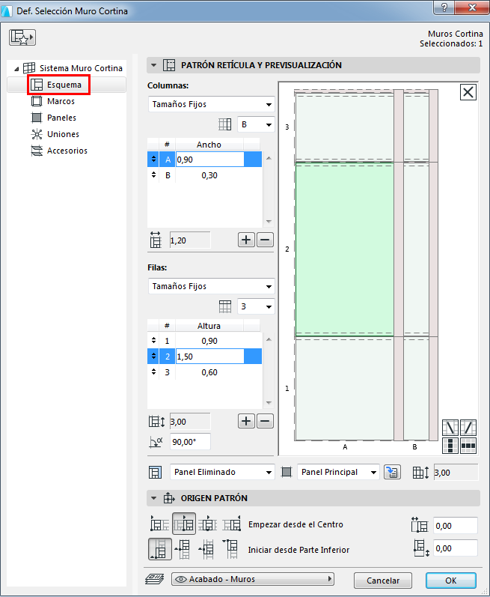
Task: Remove a column with the minus button
Action: [x=265, y=240]
